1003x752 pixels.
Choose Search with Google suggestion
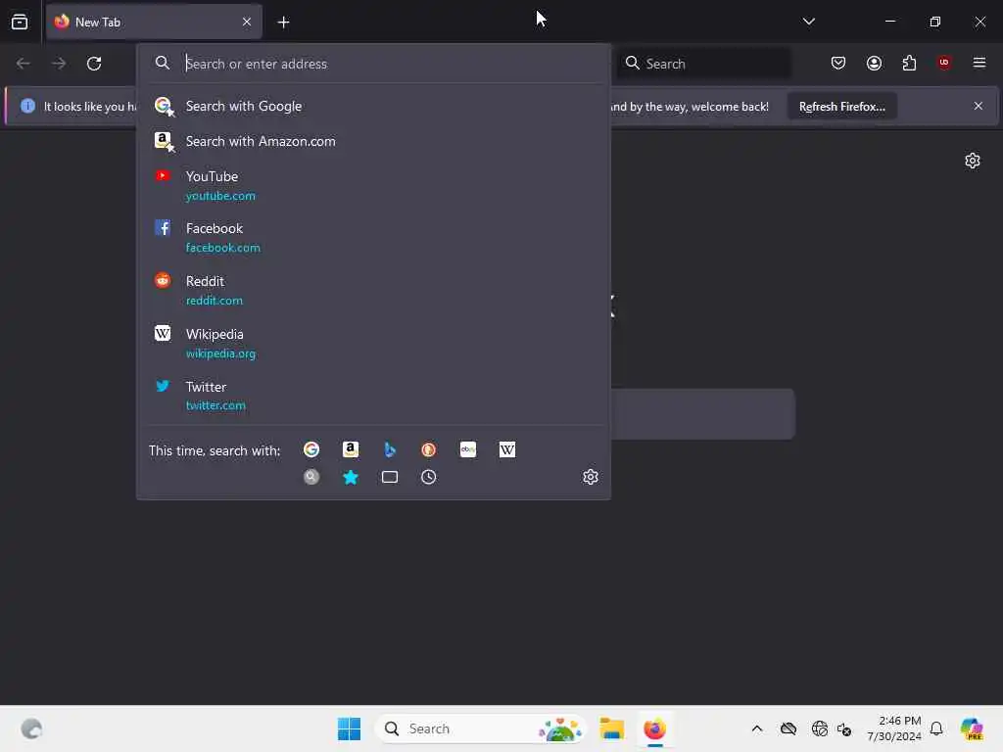click(373, 106)
